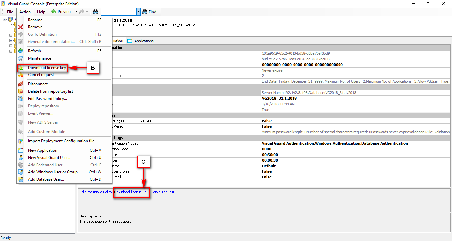Click the leftmost search binoculars icon
This screenshot has height=241, width=452.
(x=96, y=12)
